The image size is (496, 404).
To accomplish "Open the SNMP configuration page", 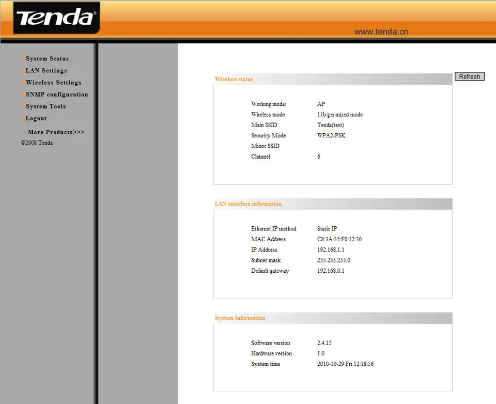I will [x=57, y=95].
